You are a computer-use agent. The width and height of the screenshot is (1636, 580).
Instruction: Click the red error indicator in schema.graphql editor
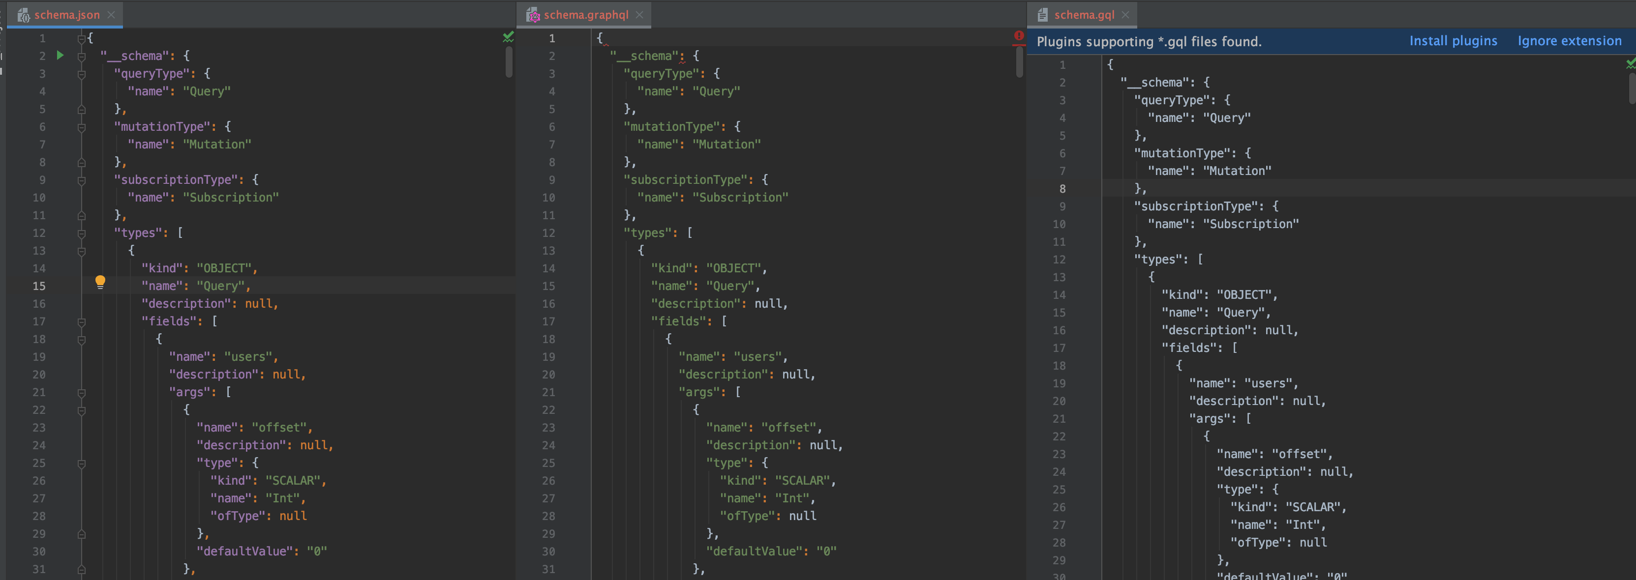coord(1019,36)
